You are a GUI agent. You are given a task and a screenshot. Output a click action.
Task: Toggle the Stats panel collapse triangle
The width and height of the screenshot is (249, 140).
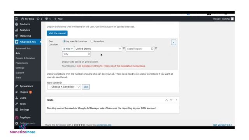176,100
